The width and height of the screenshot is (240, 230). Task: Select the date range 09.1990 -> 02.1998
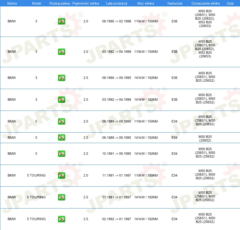click(x=117, y=21)
